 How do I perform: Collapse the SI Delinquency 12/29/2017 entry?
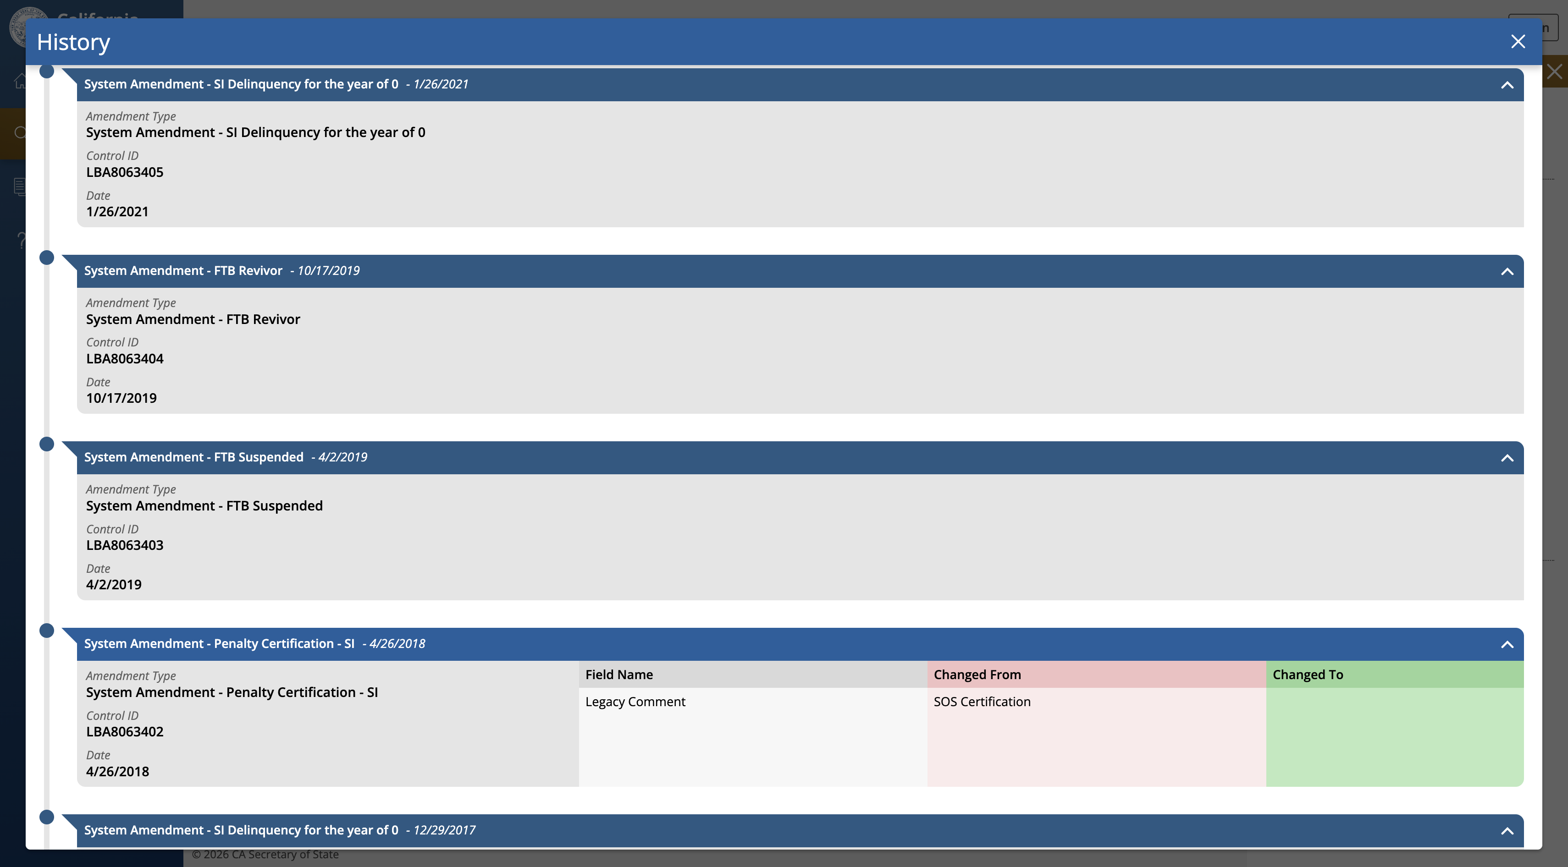click(1507, 830)
